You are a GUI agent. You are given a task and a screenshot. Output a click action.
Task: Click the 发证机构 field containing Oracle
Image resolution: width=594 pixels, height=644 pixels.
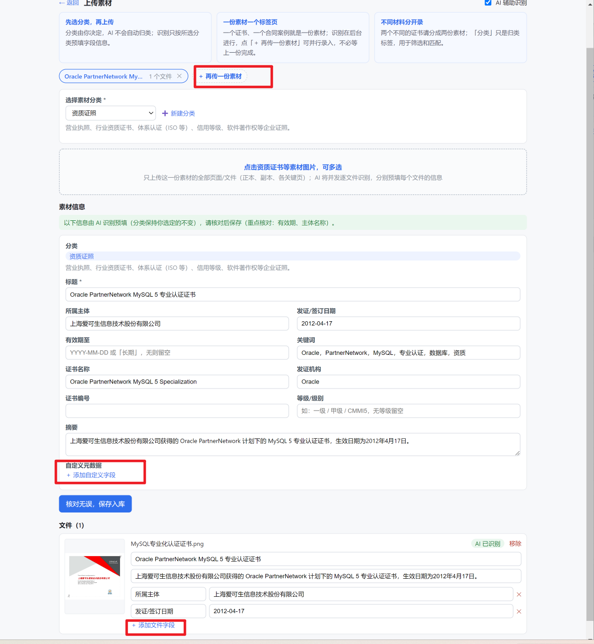click(408, 382)
